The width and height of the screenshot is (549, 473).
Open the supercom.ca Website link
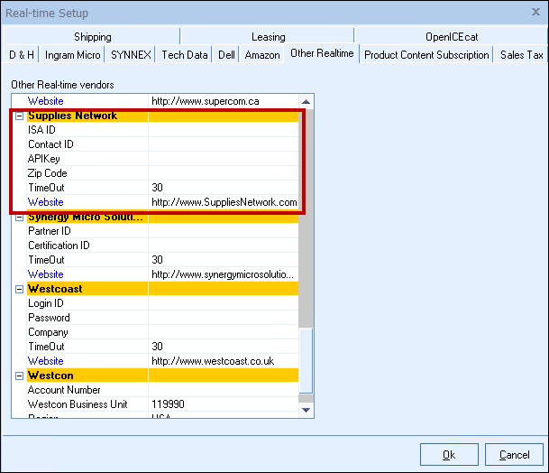[x=45, y=101]
